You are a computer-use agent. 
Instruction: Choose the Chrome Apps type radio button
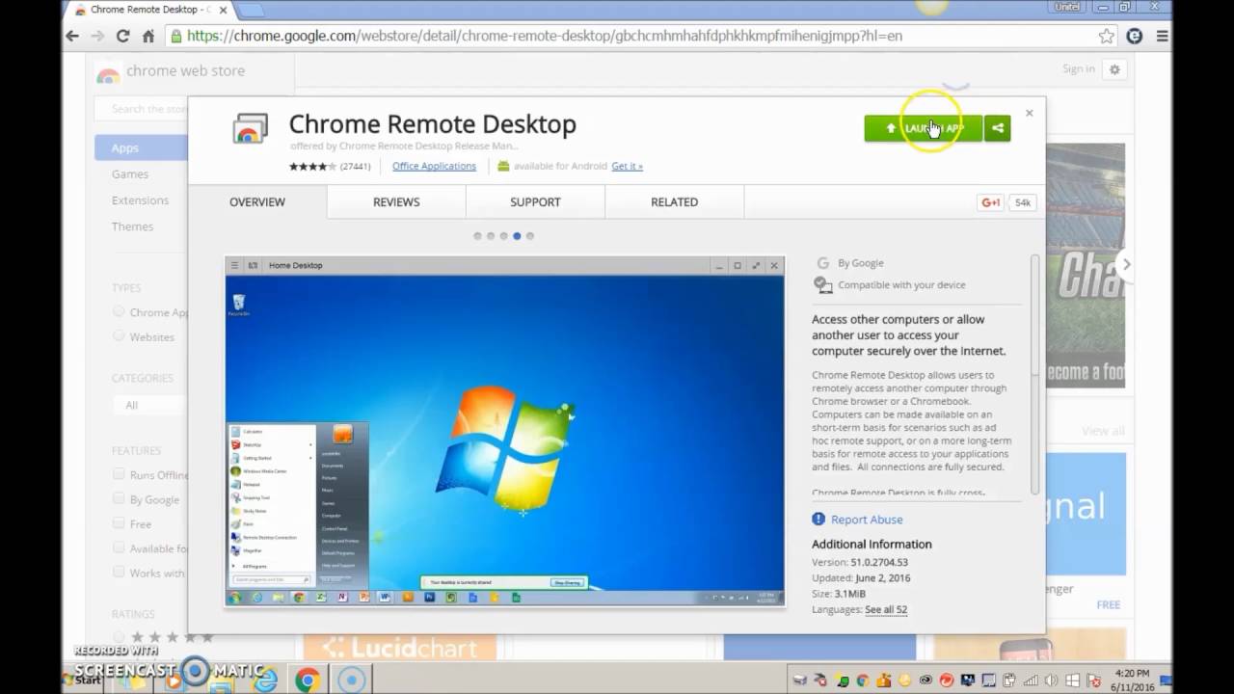click(x=119, y=311)
